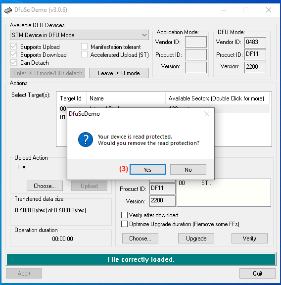Click Application Mode Version field

pos(196,67)
